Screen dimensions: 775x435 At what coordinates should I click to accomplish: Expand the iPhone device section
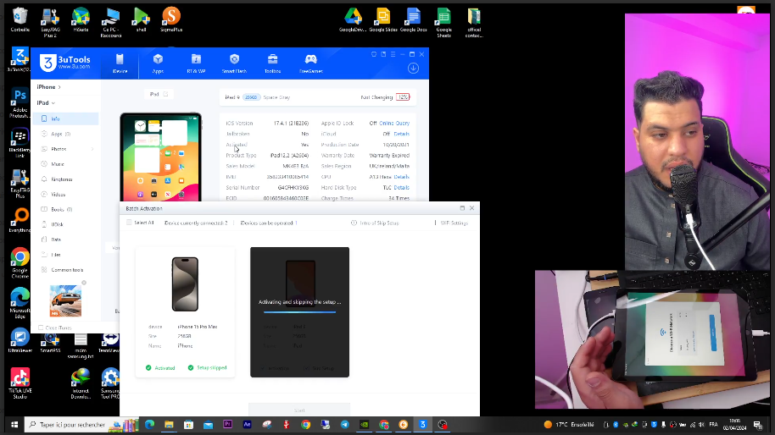[49, 87]
